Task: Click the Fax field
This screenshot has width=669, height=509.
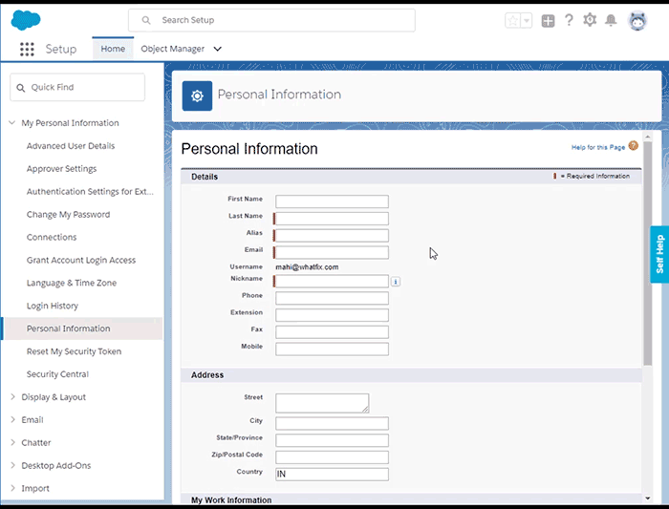Action: click(332, 332)
